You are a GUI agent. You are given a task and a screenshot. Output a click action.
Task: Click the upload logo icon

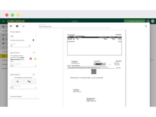[x=33, y=40]
